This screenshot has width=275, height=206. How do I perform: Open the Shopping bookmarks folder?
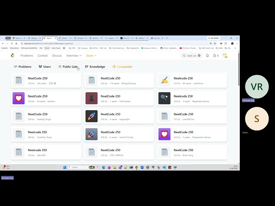coord(82,48)
